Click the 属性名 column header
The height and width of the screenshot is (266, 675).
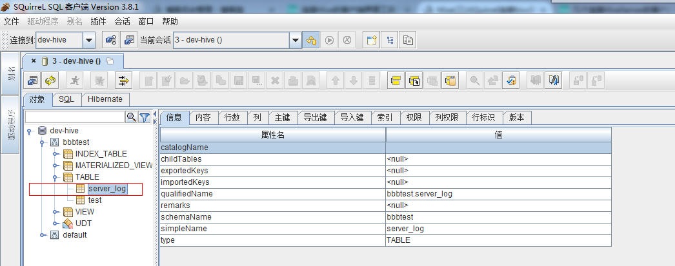point(273,135)
